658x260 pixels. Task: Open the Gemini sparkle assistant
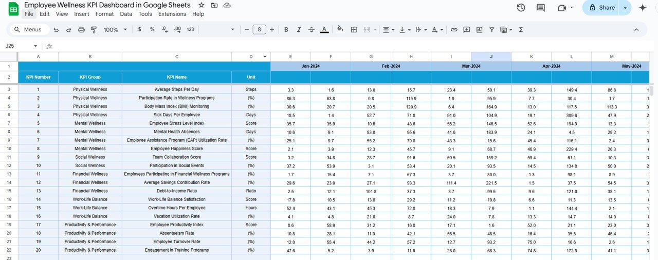pyautogui.click(x=643, y=8)
